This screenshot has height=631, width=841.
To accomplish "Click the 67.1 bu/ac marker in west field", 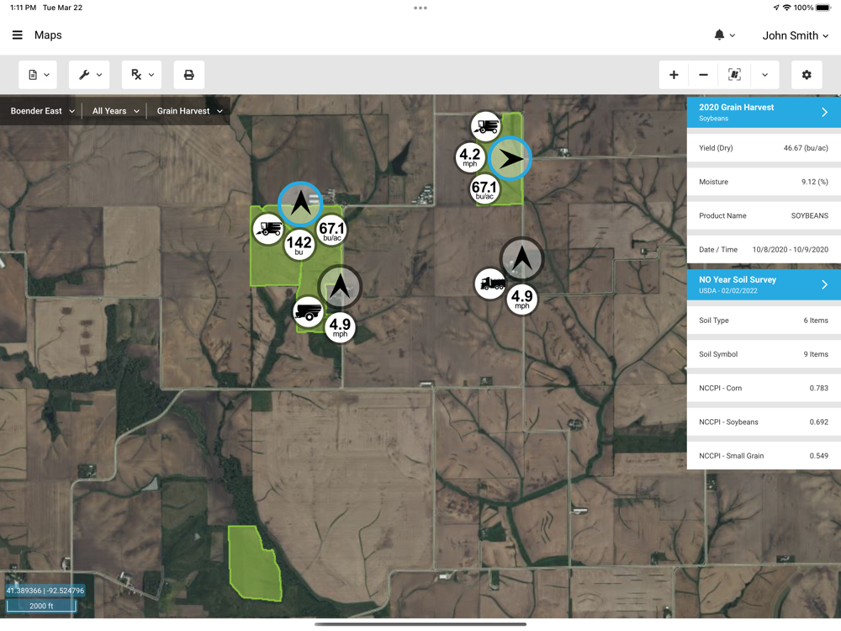I will click(x=331, y=231).
